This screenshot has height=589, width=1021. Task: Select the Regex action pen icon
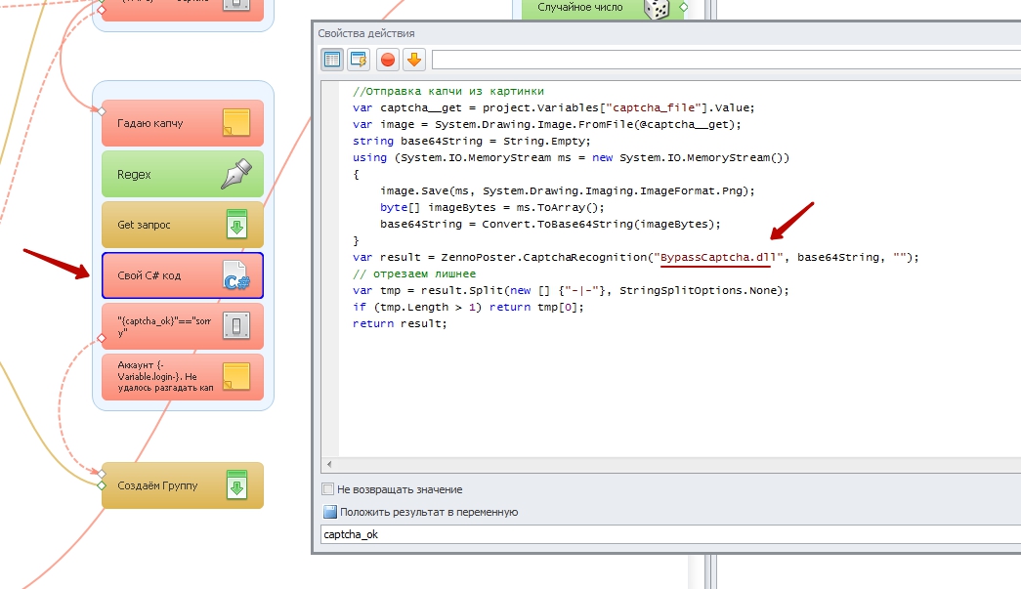235,174
